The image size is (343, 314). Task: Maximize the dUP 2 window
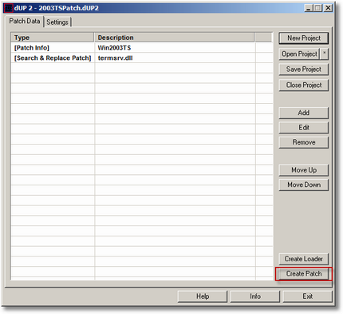click(x=317, y=8)
